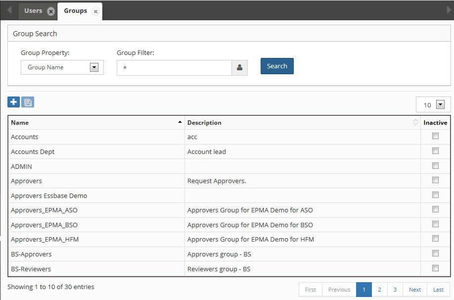The image size is (454, 300).
Task: Check Inactive box for BS-Reviewers row
Action: click(x=435, y=268)
